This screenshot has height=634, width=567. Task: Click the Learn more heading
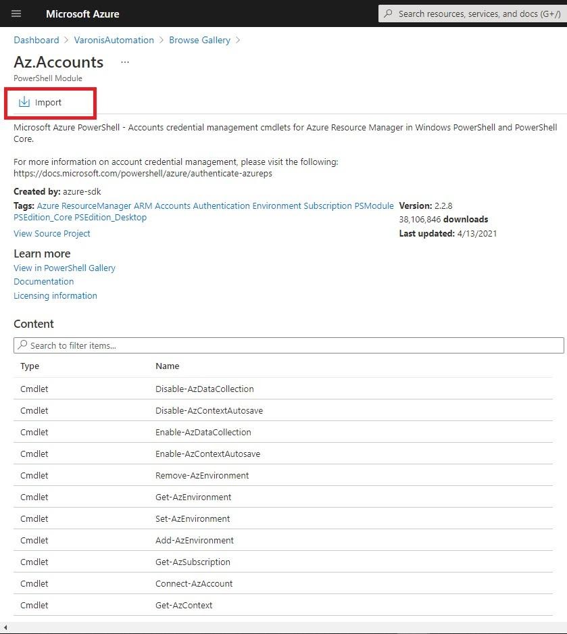pyautogui.click(x=42, y=253)
